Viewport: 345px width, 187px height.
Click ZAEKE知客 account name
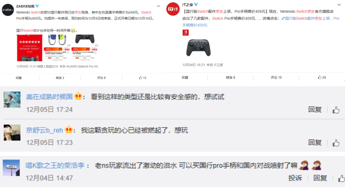pyautogui.click(x=25, y=6)
